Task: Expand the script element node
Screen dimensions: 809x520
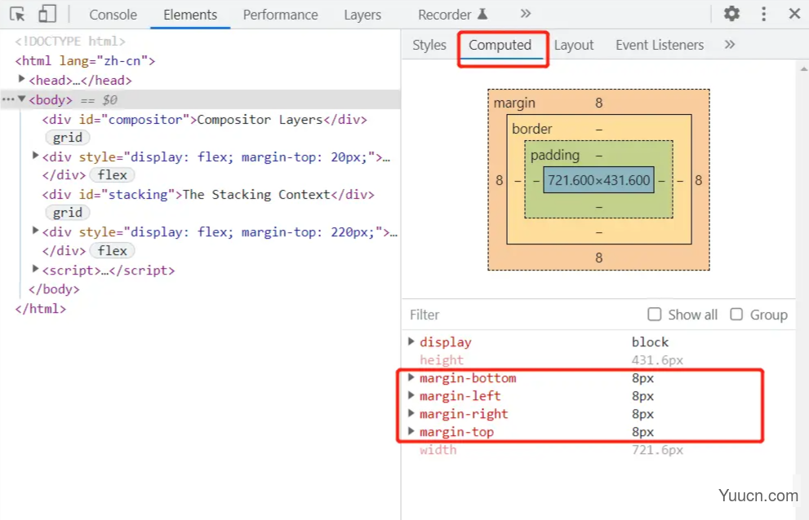Action: (x=35, y=268)
